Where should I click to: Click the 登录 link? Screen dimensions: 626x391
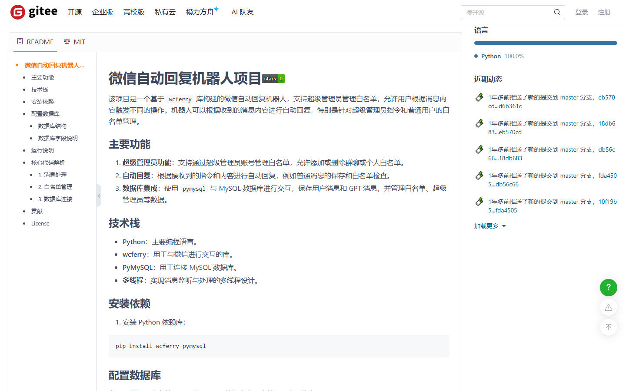pos(582,12)
